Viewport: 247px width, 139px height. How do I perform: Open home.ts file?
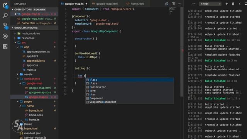point(34,120)
